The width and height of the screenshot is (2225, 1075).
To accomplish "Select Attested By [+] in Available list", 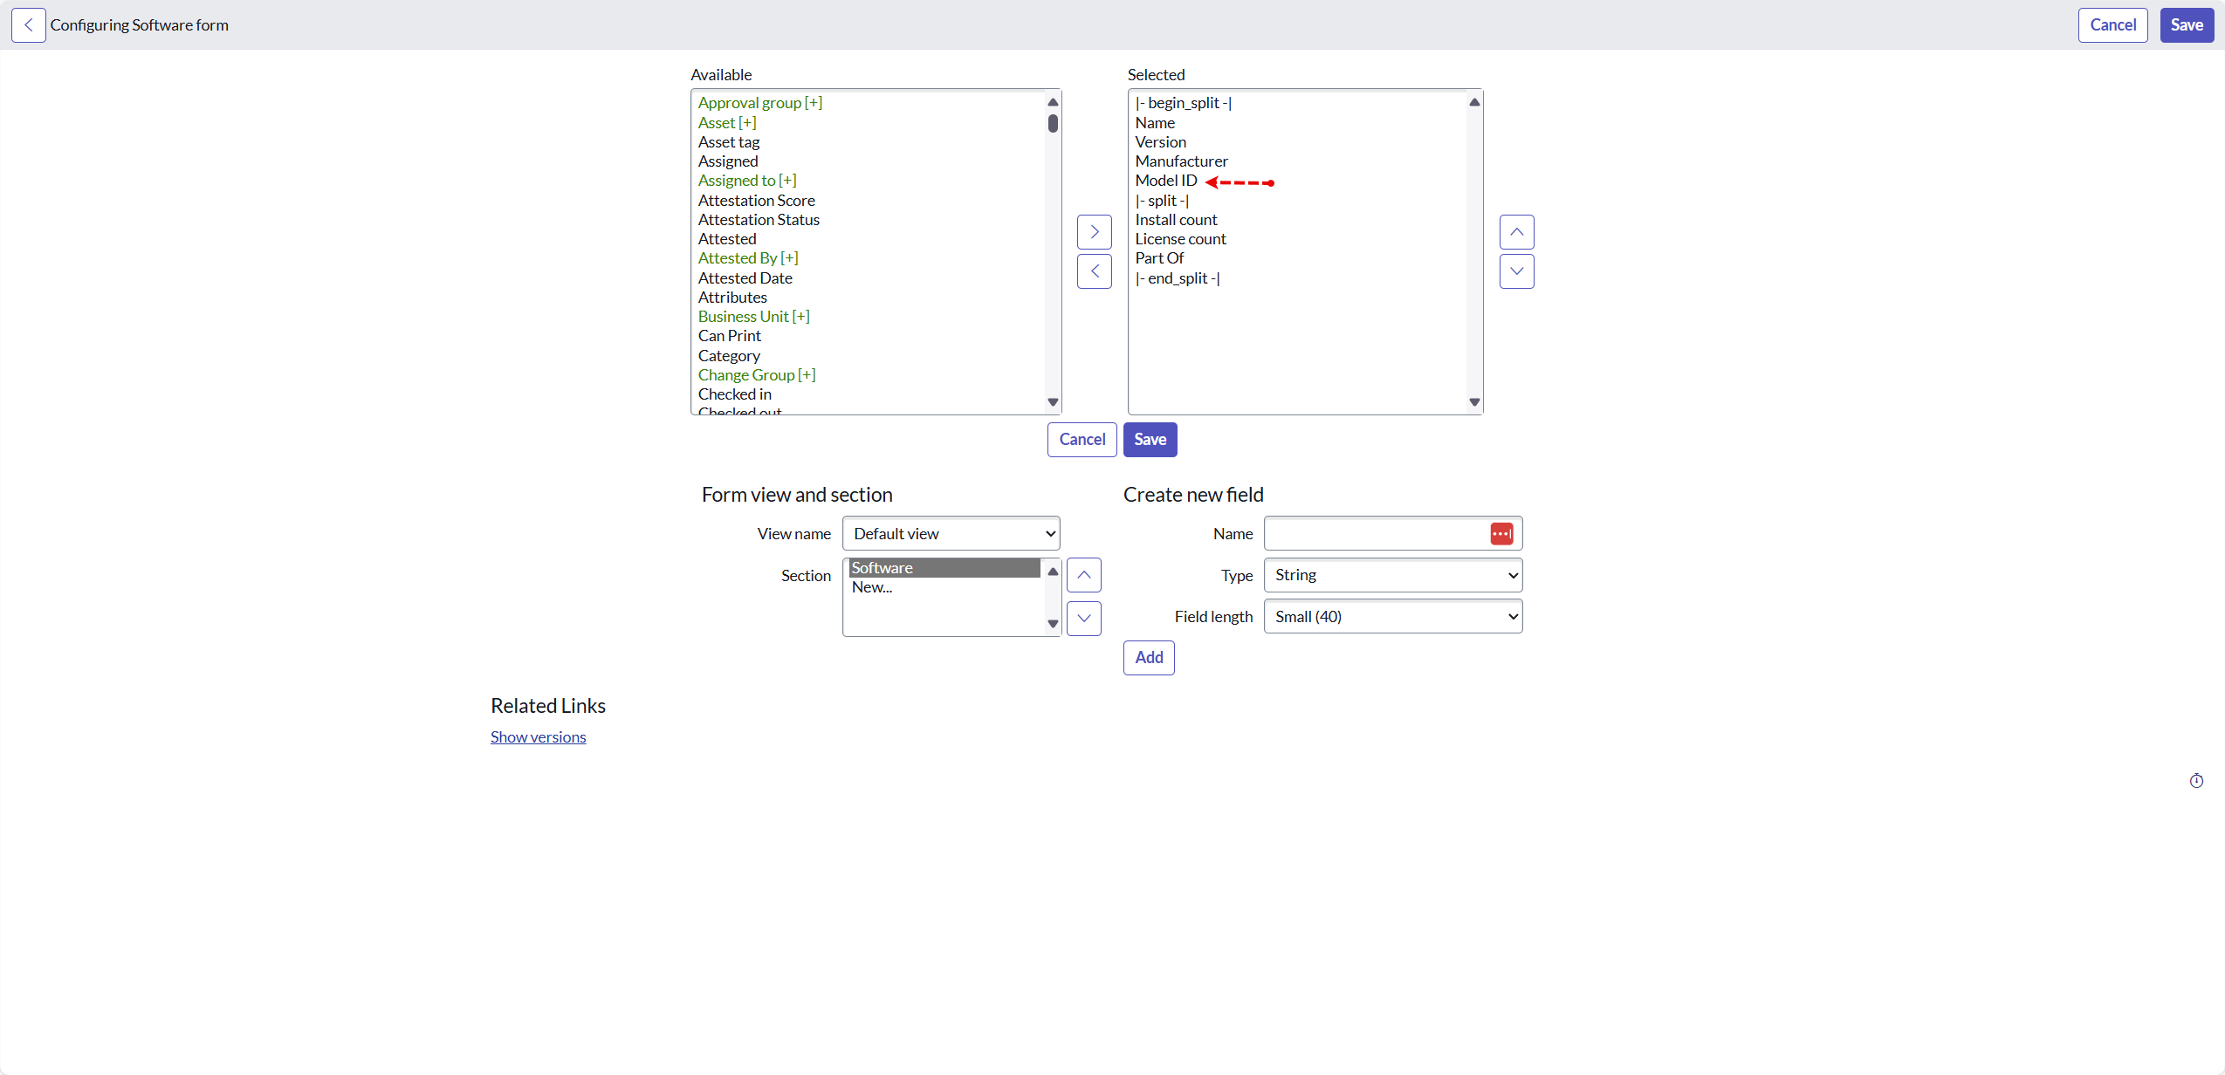I will (x=748, y=258).
